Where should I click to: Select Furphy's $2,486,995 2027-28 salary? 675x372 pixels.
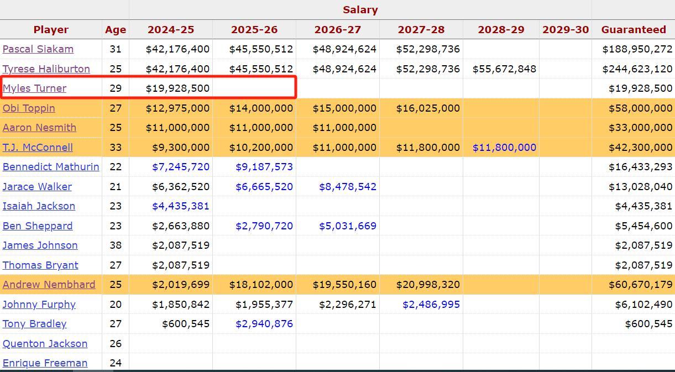click(431, 305)
